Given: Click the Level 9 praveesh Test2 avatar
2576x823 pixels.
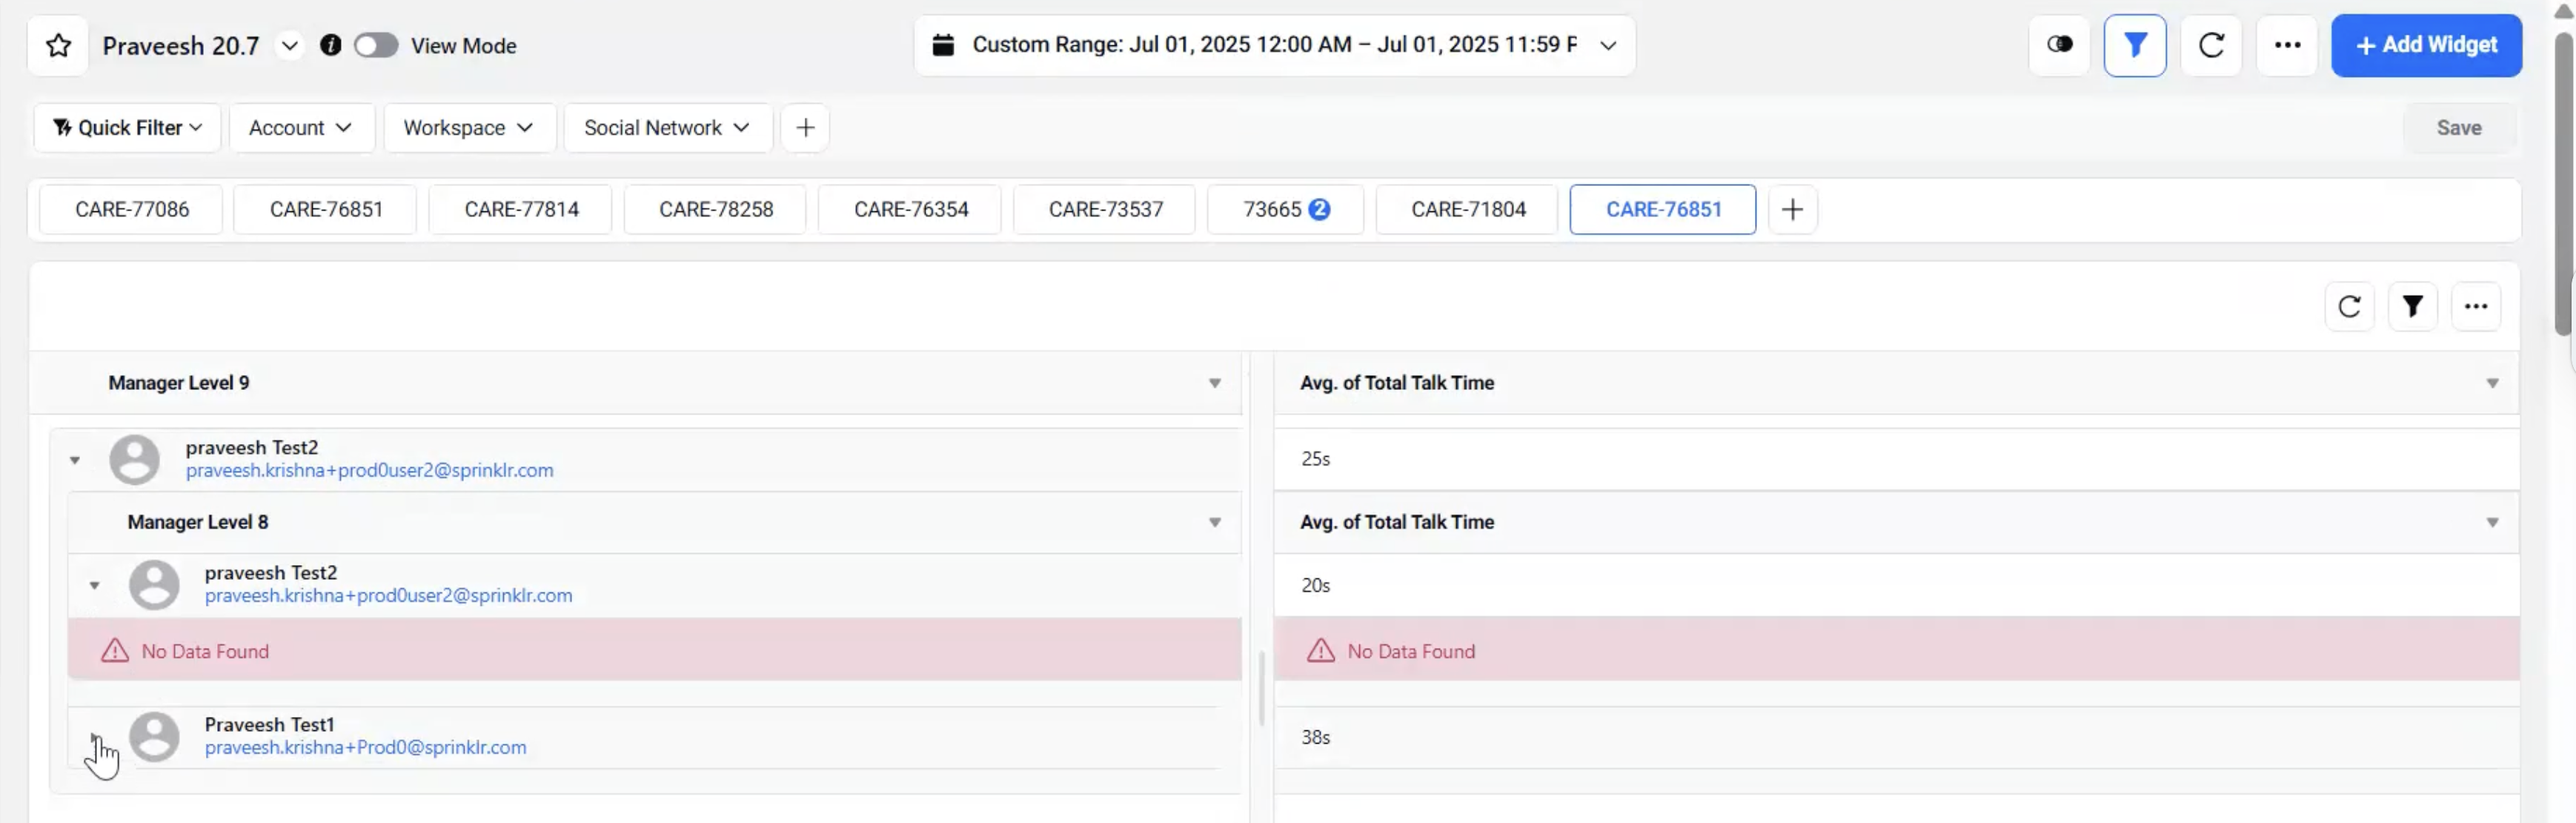Looking at the screenshot, I should tap(134, 459).
